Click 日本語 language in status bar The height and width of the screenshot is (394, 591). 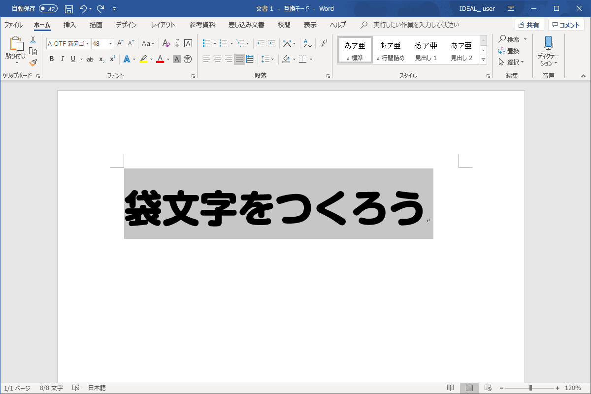(97, 388)
